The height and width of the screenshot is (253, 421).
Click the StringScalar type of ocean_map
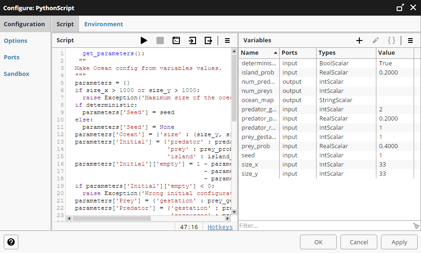click(x=335, y=100)
